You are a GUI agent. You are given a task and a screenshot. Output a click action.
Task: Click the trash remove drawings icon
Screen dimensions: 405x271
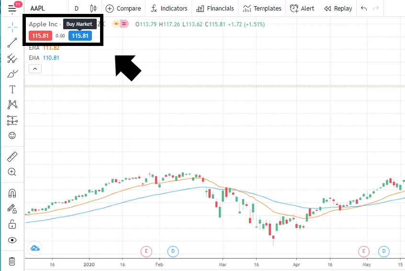pyautogui.click(x=12, y=261)
